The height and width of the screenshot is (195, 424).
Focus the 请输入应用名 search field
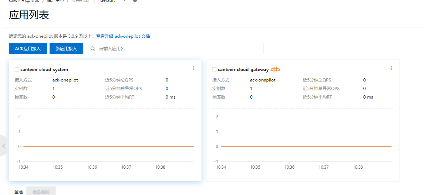click(x=178, y=49)
